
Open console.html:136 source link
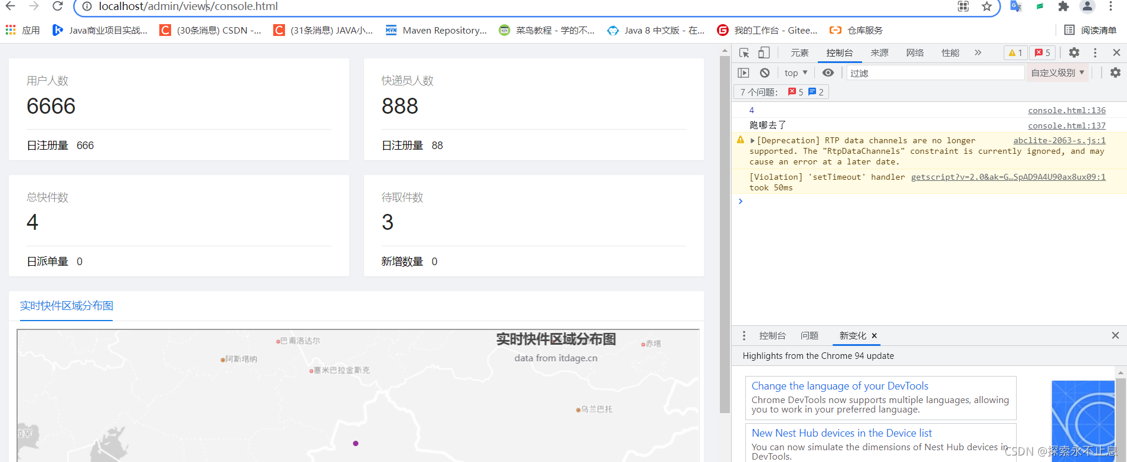tap(1067, 110)
